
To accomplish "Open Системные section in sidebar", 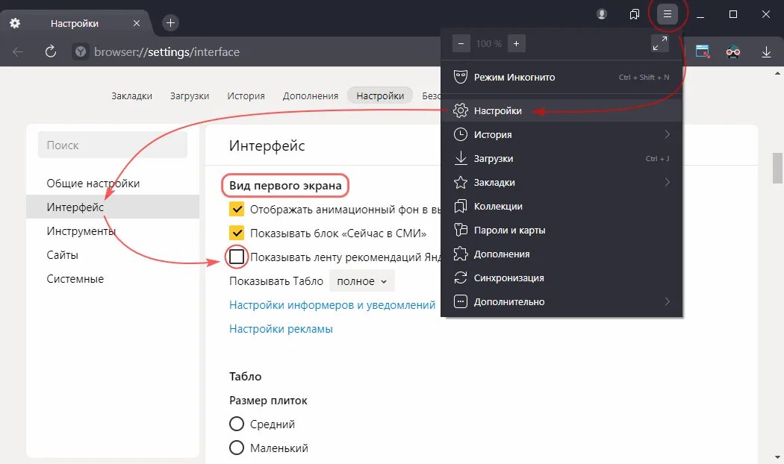I will pyautogui.click(x=113, y=279).
